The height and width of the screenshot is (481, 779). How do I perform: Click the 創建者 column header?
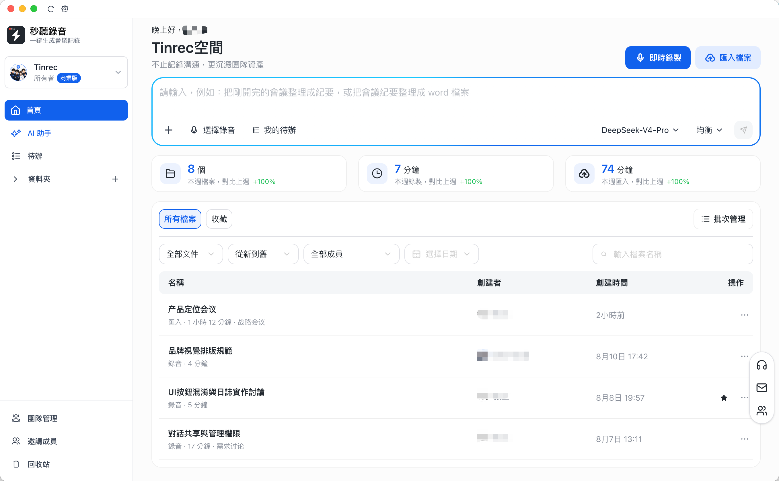pos(489,282)
